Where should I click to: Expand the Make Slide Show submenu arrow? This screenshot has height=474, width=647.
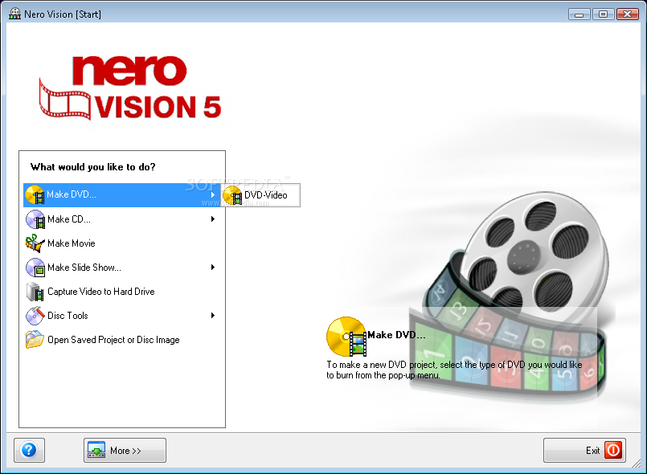(213, 268)
